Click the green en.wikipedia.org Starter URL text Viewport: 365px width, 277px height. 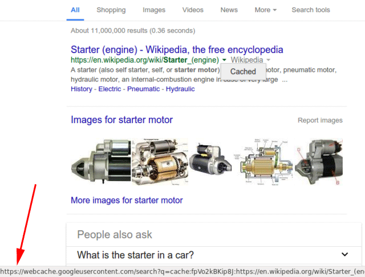click(145, 60)
